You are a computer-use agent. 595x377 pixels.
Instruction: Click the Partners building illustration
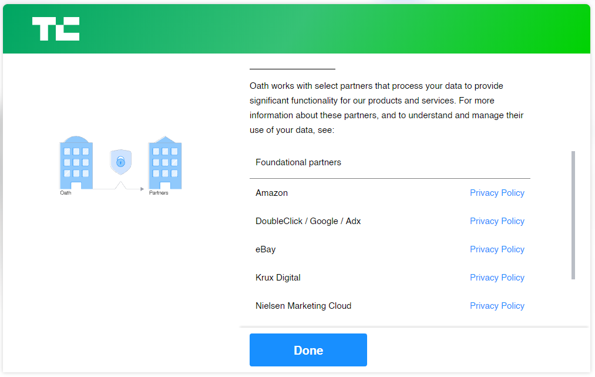[165, 162]
